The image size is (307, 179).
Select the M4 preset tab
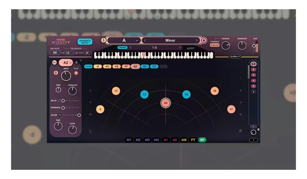pos(156,140)
